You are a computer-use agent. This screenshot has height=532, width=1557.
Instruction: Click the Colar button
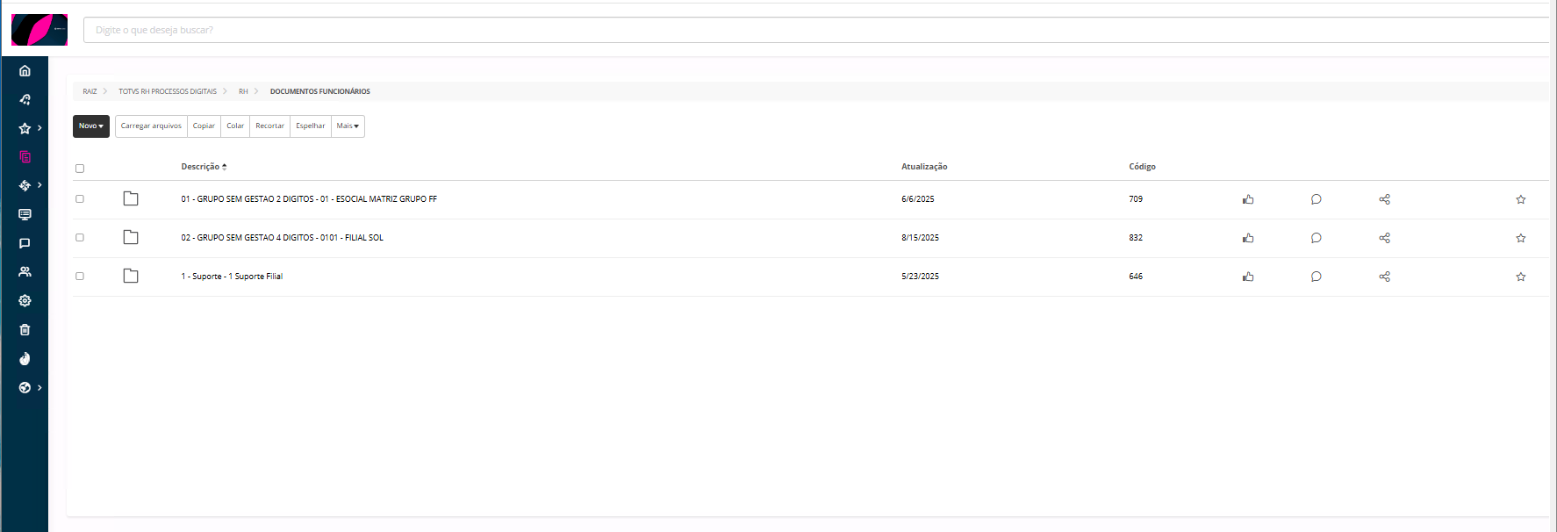[235, 126]
